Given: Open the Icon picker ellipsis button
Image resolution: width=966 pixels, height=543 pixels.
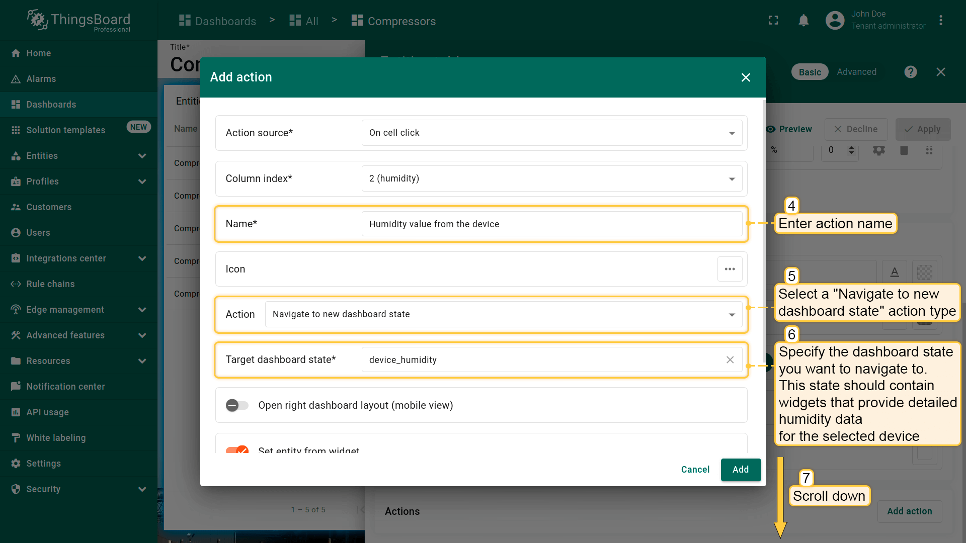Looking at the screenshot, I should pyautogui.click(x=730, y=269).
